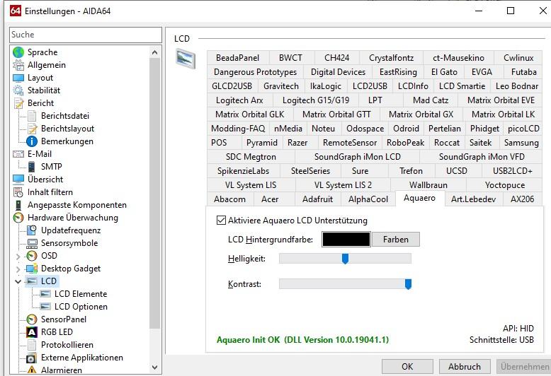551x376 pixels.
Task: Click the Helligkeit slider handle
Action: [x=345, y=259]
